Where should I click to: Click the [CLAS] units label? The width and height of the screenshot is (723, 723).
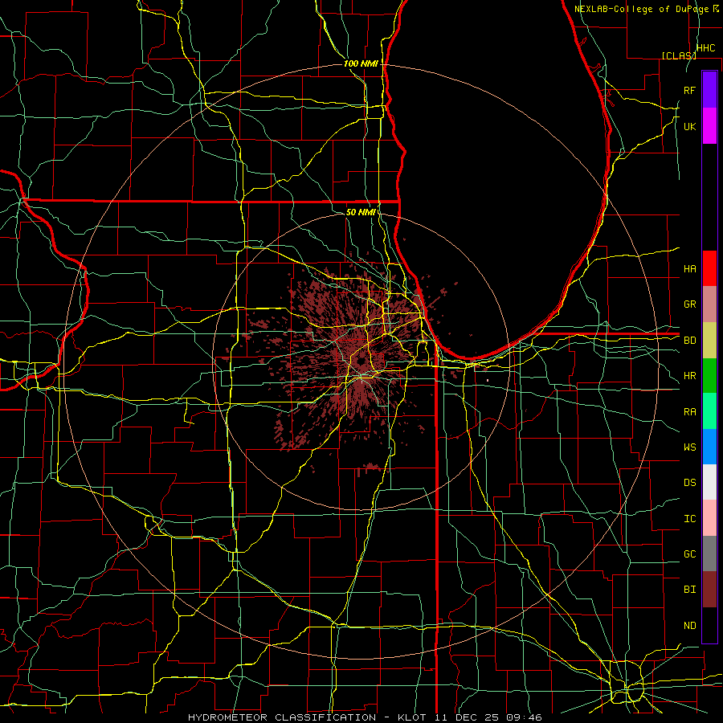[x=679, y=55]
